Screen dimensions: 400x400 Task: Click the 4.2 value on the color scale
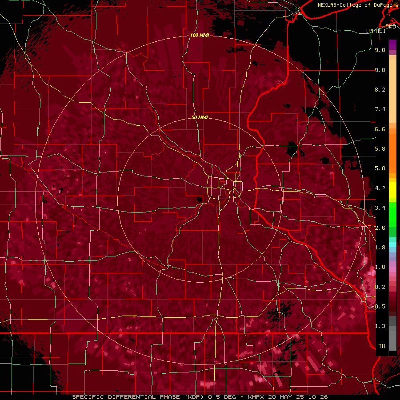[x=380, y=188]
